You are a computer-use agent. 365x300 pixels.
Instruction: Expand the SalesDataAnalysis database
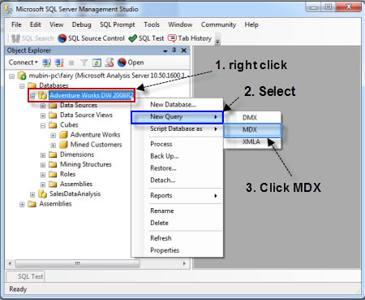[32, 194]
